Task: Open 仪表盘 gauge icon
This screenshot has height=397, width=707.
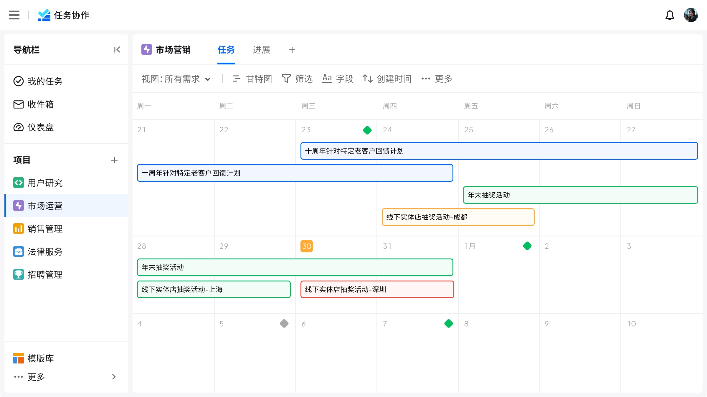Action: pyautogui.click(x=19, y=127)
